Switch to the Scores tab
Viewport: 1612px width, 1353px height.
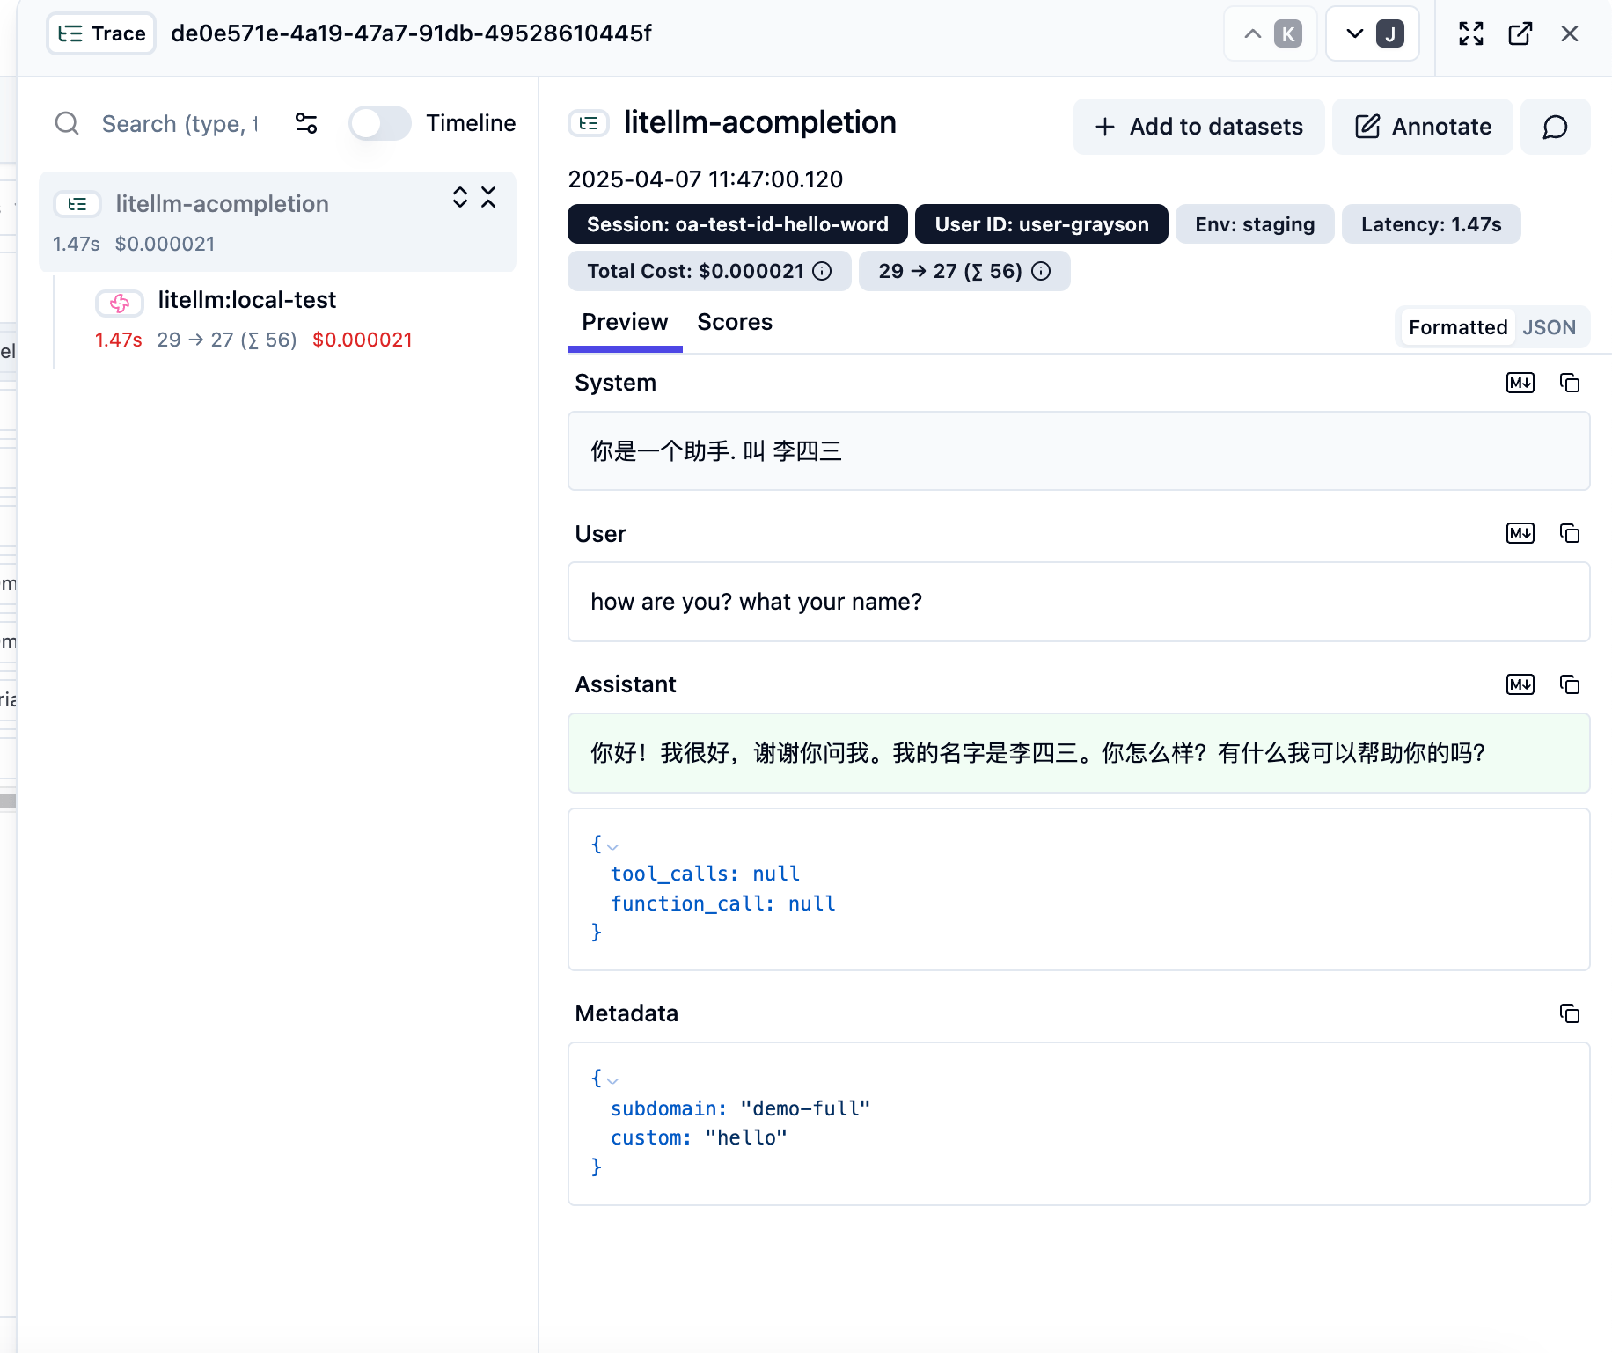pyautogui.click(x=734, y=322)
